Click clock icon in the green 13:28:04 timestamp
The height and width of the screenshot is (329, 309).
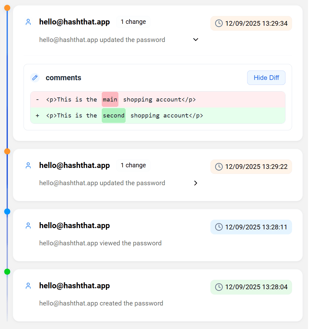point(219,287)
